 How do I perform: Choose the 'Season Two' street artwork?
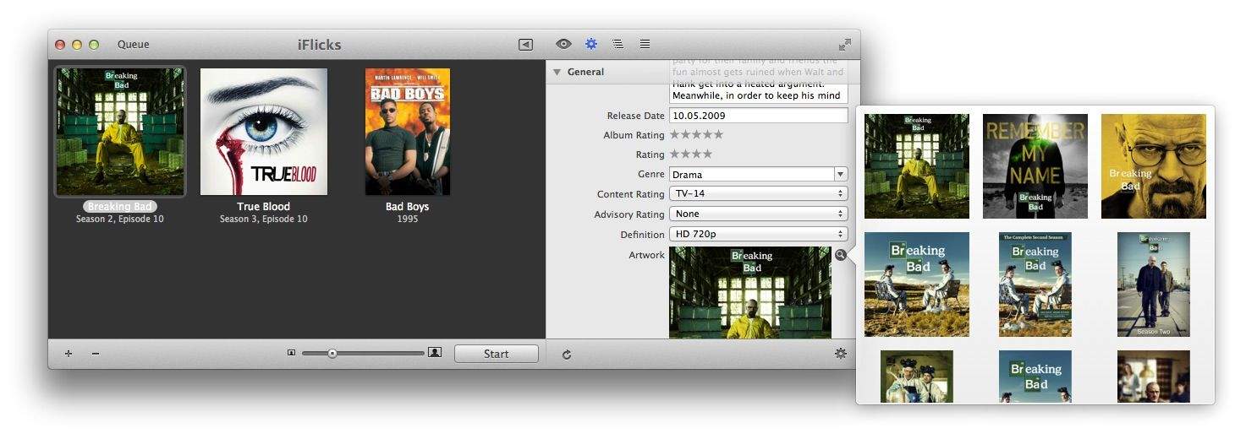coord(1154,285)
